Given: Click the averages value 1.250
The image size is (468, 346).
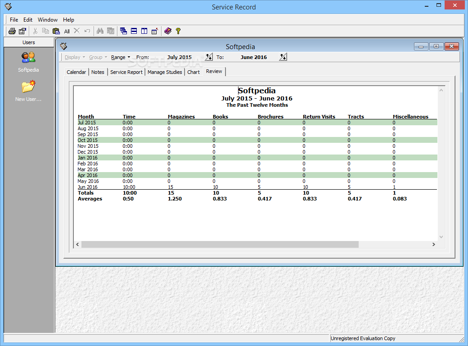Looking at the screenshot, I should click(175, 199).
